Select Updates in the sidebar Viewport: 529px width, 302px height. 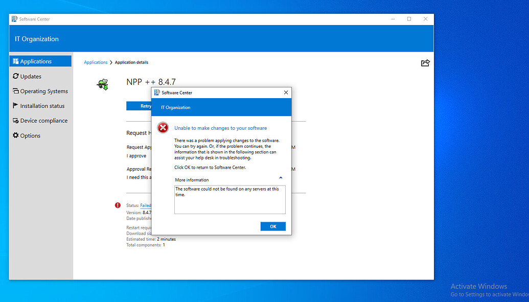click(30, 76)
